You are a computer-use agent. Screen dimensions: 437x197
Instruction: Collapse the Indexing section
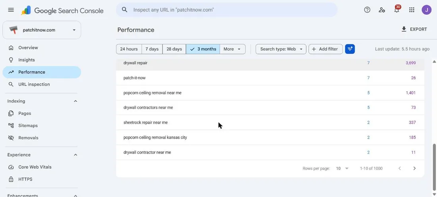pos(75,101)
